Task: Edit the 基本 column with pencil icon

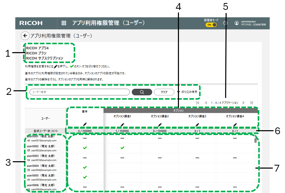Action: tap(85, 124)
